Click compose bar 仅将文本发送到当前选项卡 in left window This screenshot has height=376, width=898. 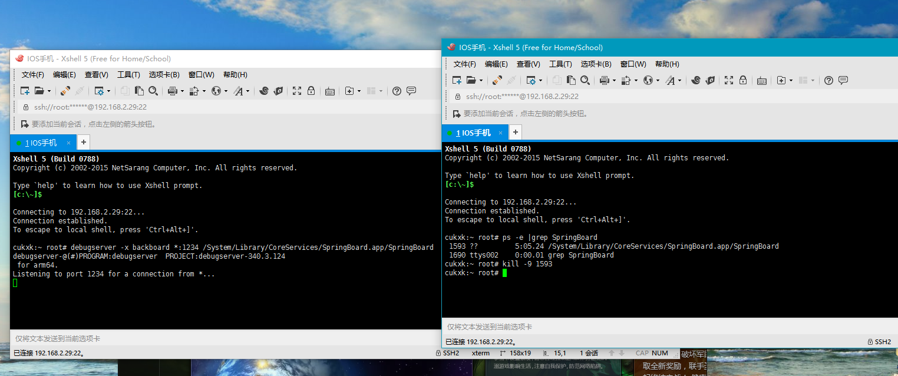coord(225,339)
